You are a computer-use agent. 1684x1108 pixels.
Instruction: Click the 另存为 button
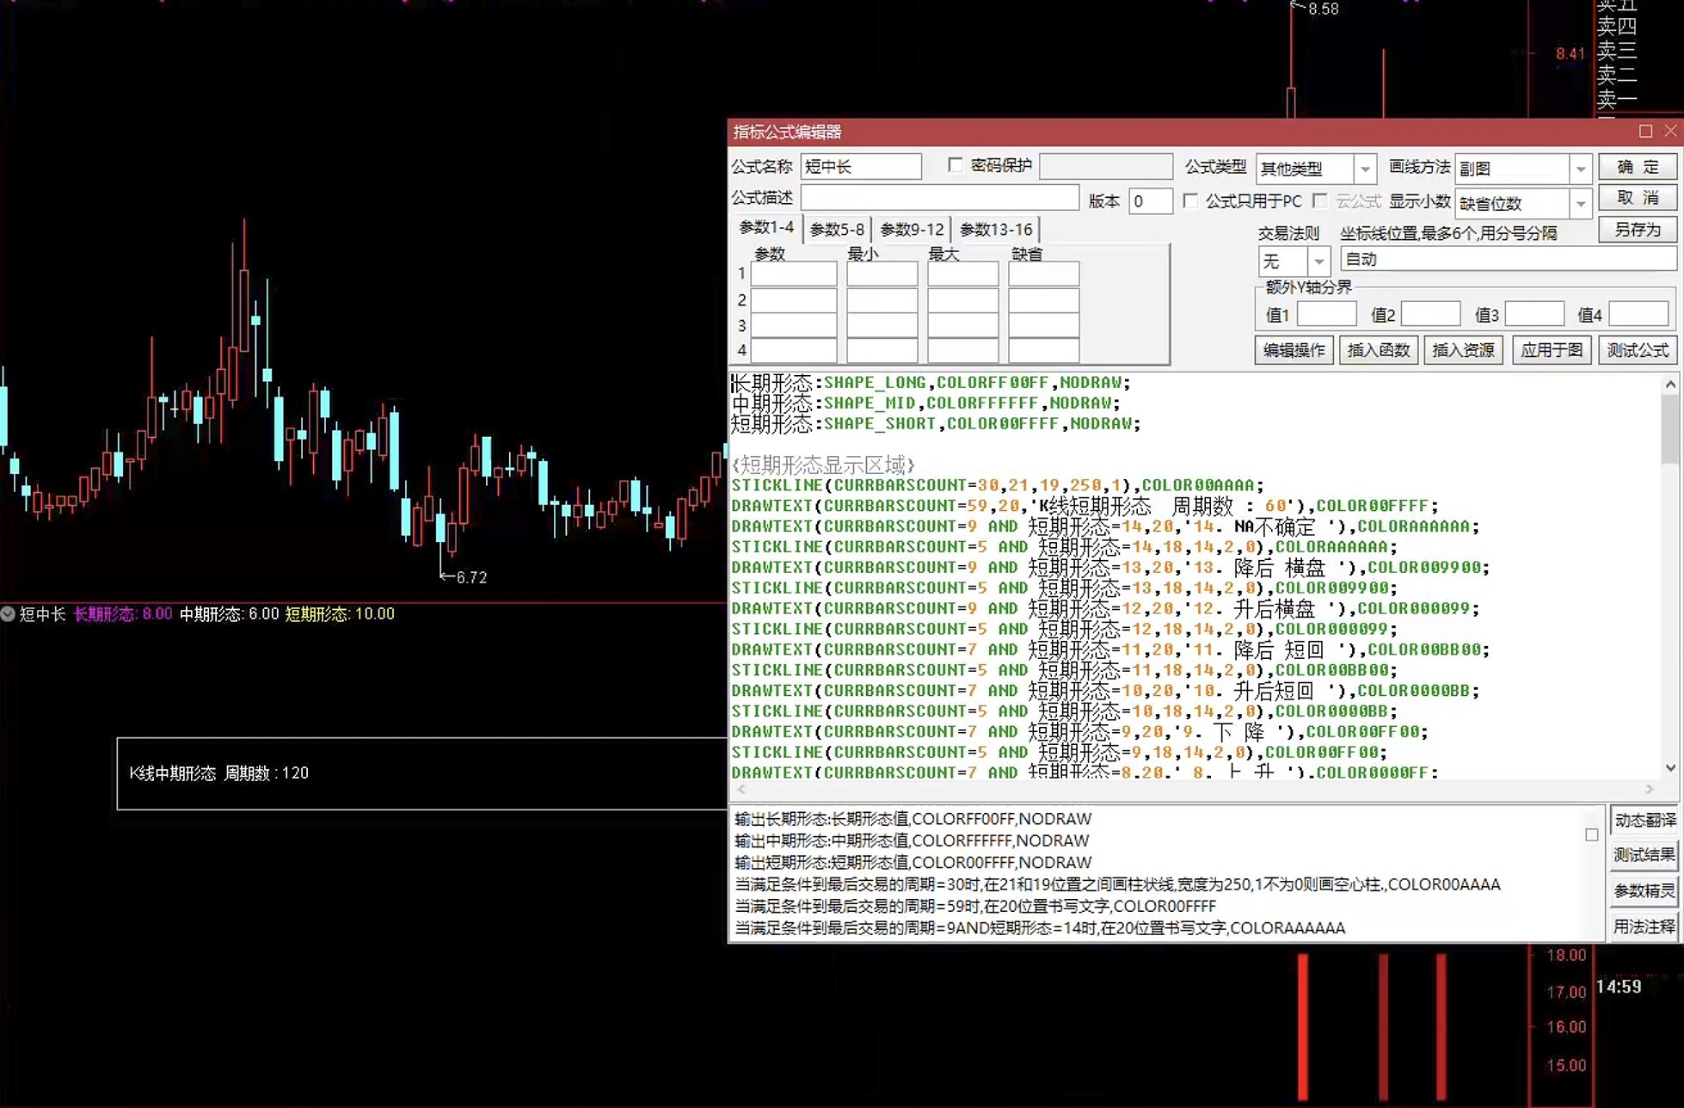tap(1638, 230)
